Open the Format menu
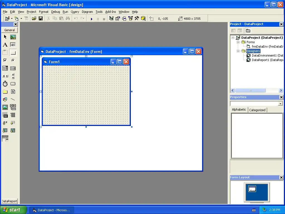285x214 pixels. pyautogui.click(x=44, y=12)
